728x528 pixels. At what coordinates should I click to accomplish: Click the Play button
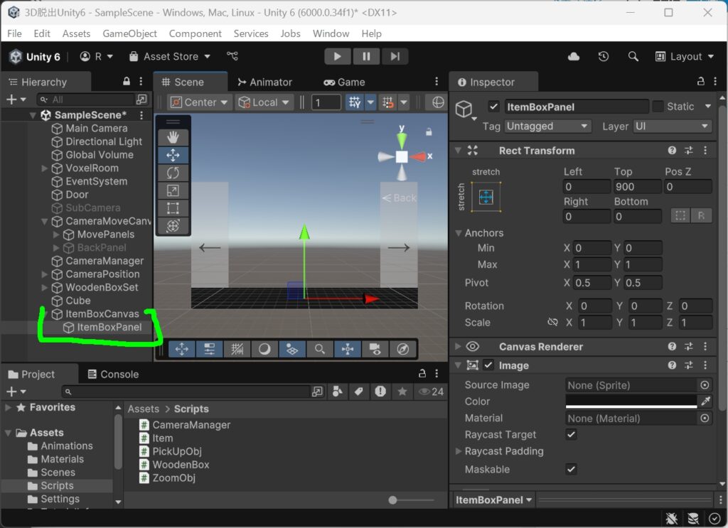pos(338,57)
